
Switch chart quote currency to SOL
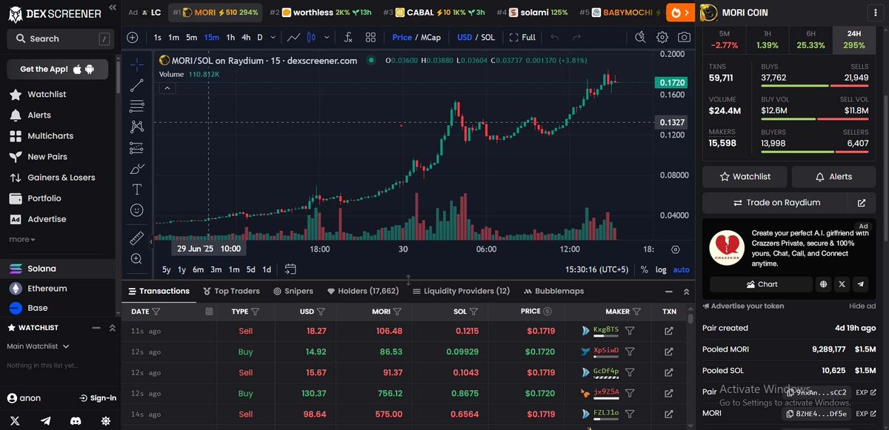coord(487,37)
